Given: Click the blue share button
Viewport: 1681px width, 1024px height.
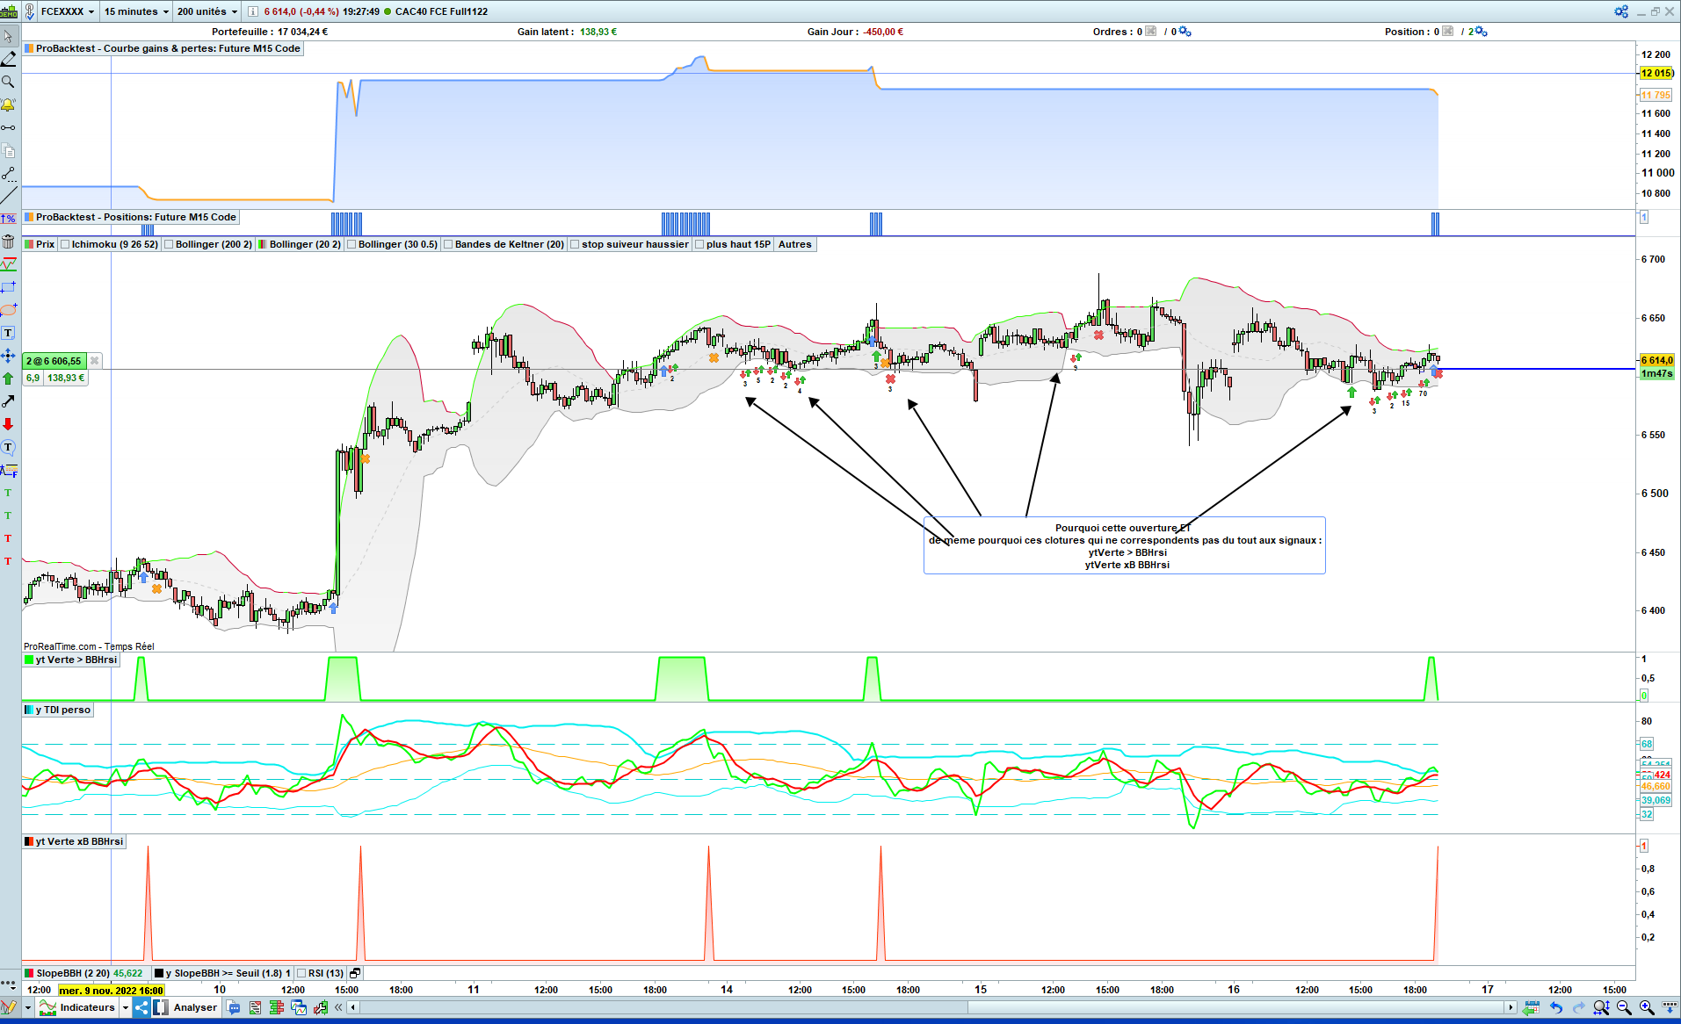Looking at the screenshot, I should (141, 1007).
